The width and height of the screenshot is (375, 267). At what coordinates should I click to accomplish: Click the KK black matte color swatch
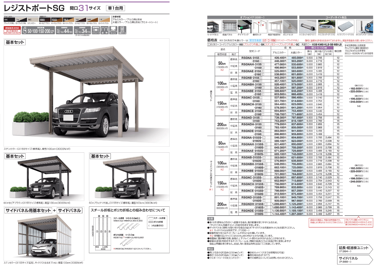pyautogui.click(x=9, y=19)
